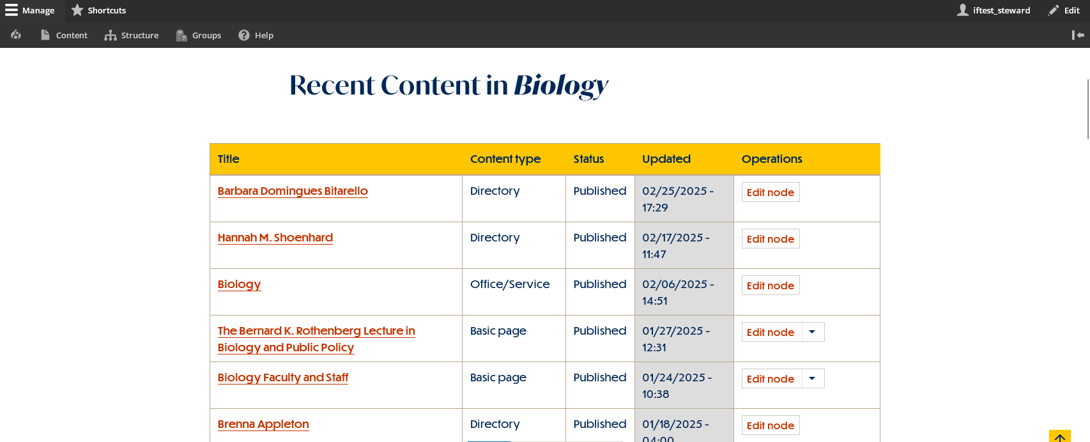
Task: Expand operations dropdown for Biology Faculty and Staff
Action: [x=812, y=379]
